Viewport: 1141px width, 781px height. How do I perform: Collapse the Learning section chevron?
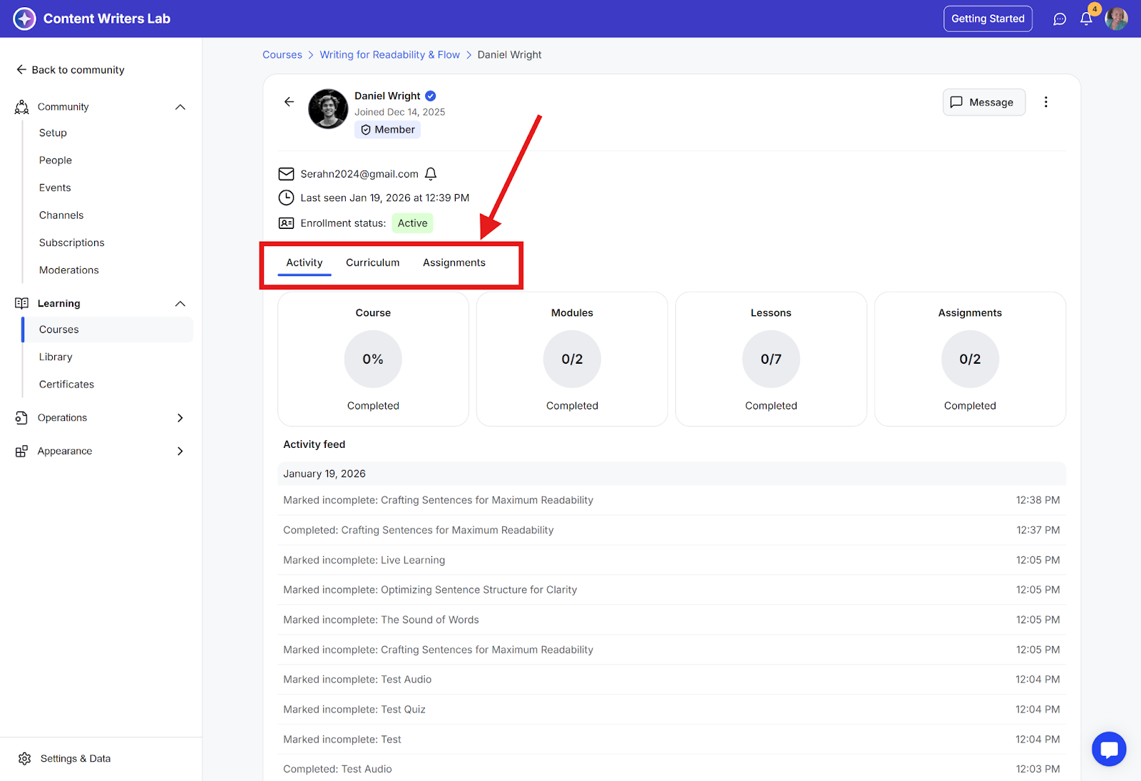pyautogui.click(x=180, y=304)
